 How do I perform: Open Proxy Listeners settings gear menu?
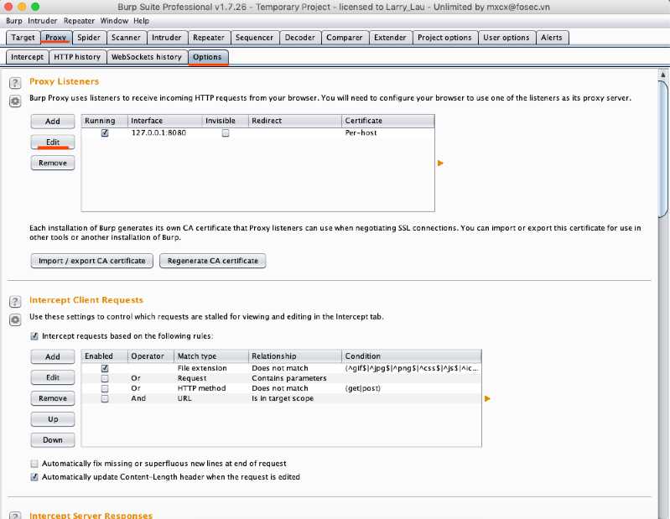coord(15,101)
